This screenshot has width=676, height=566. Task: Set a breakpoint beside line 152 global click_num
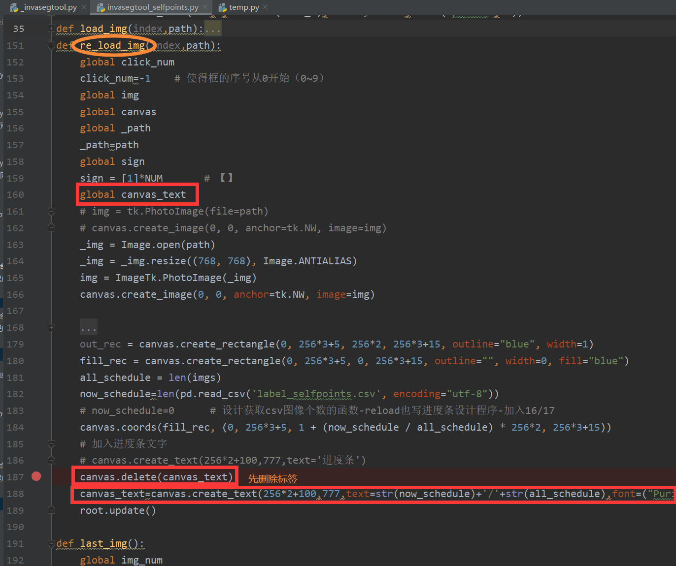pyautogui.click(x=36, y=62)
